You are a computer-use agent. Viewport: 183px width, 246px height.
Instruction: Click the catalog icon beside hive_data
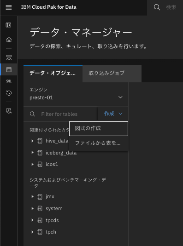[40, 141]
